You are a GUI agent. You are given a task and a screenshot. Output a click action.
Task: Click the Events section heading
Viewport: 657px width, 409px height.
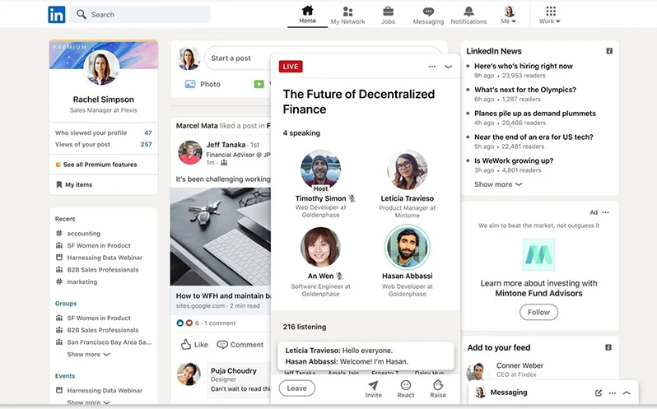point(65,376)
